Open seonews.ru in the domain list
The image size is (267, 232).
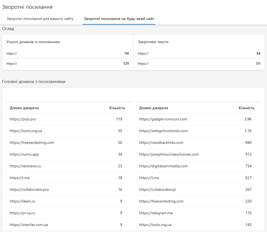pyautogui.click(x=25, y=166)
